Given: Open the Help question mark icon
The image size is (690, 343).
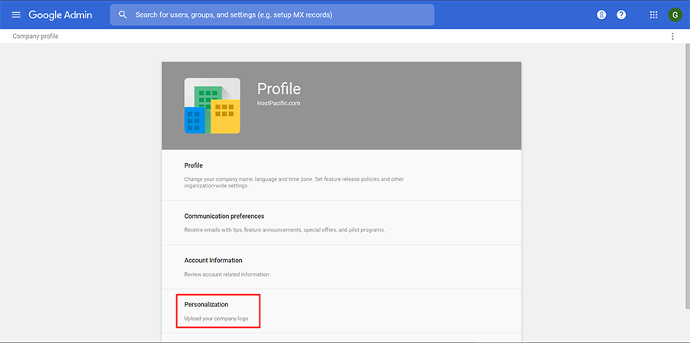Looking at the screenshot, I should [621, 15].
